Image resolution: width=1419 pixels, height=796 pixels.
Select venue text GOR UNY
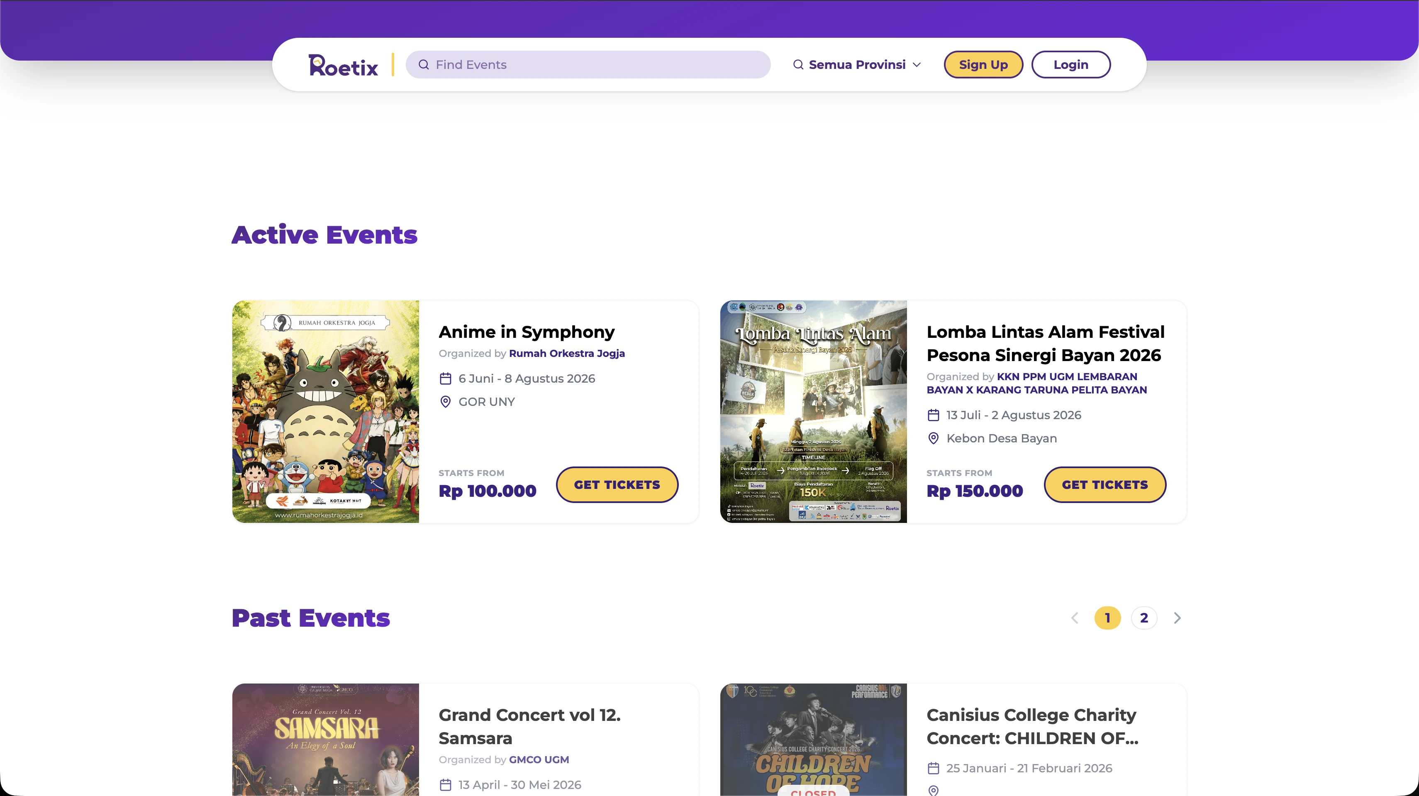click(x=487, y=402)
